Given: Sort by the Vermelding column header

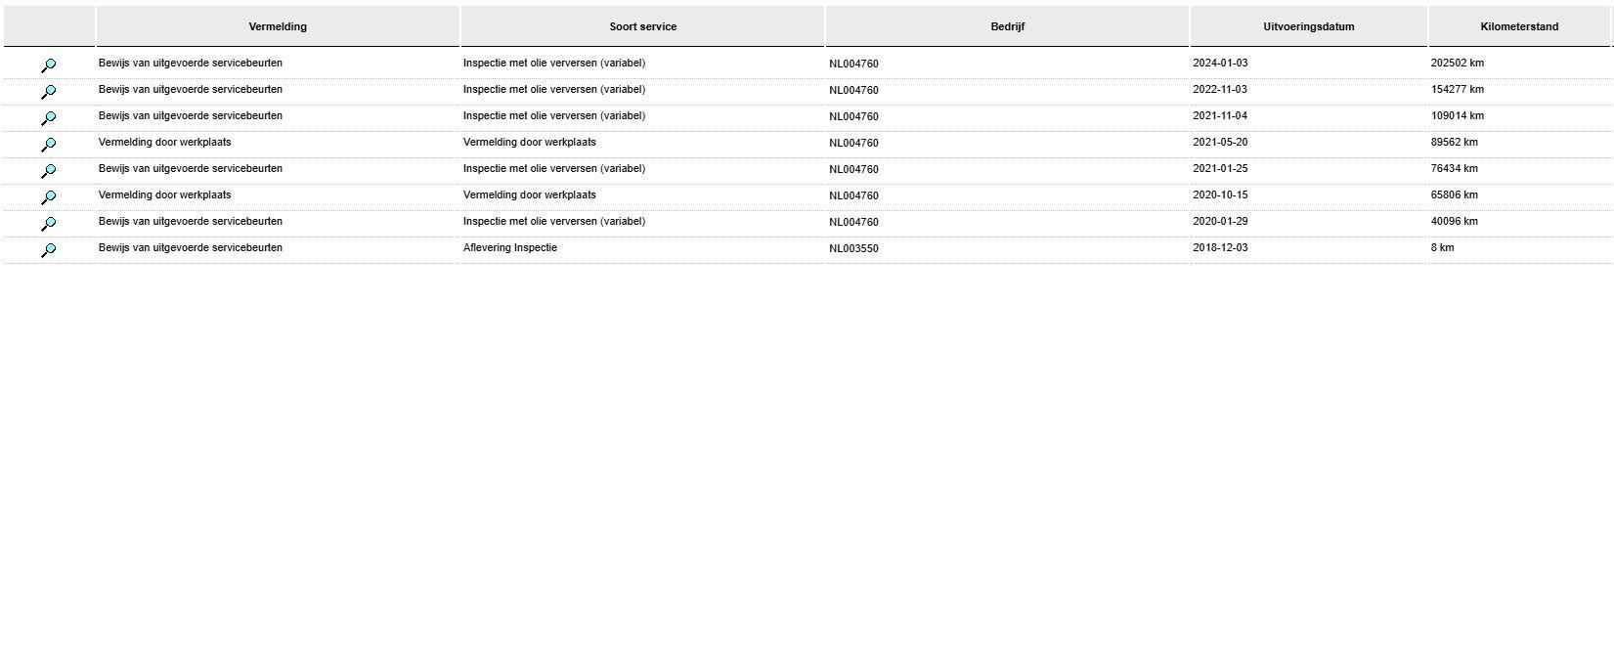Looking at the screenshot, I should [278, 26].
